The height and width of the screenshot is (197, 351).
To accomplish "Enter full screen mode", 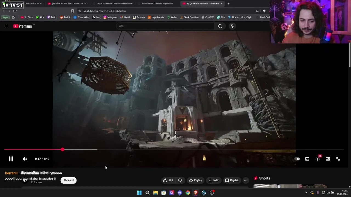I will 338,159.
